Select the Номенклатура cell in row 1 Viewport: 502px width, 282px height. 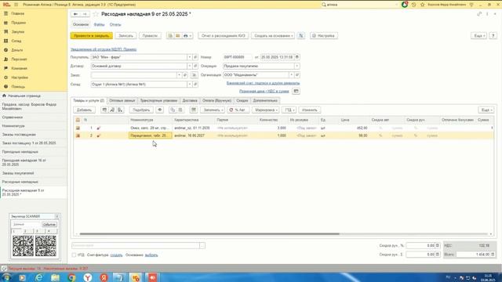151,128
